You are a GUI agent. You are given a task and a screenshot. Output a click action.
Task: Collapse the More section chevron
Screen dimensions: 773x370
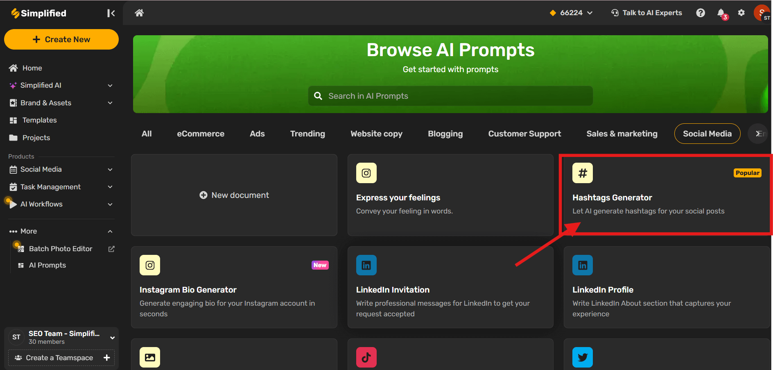(110, 231)
